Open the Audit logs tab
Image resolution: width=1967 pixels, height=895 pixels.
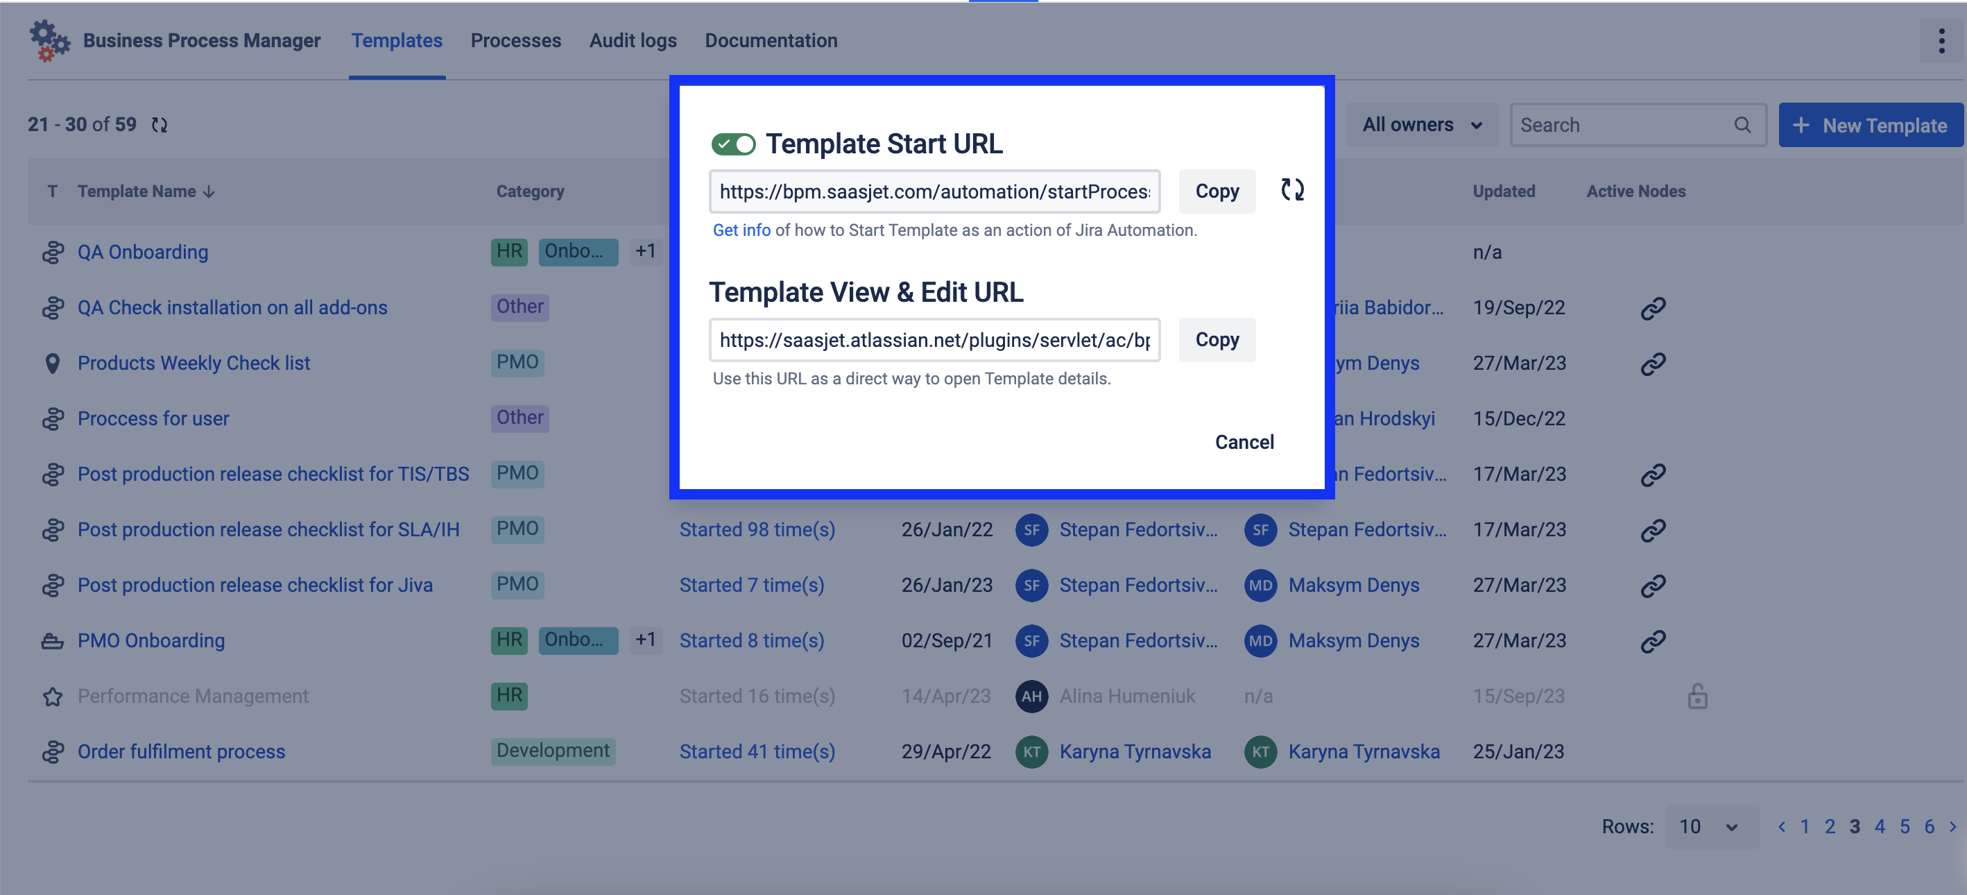[633, 40]
